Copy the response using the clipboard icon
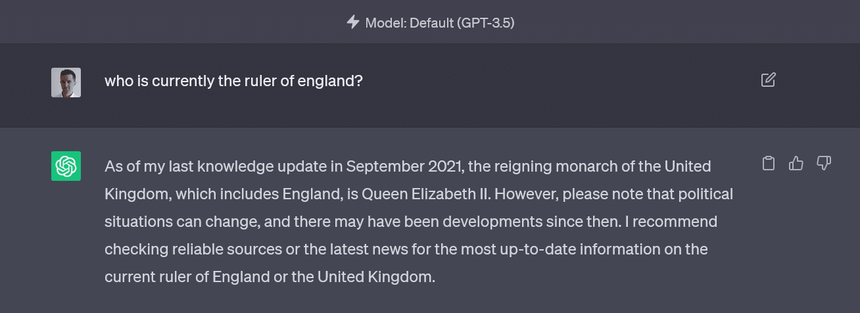Screen dimensions: 860x313 point(768,163)
